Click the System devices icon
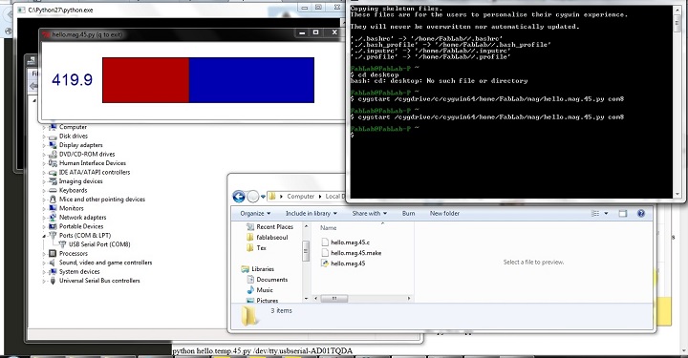The image size is (688, 358). [54, 272]
